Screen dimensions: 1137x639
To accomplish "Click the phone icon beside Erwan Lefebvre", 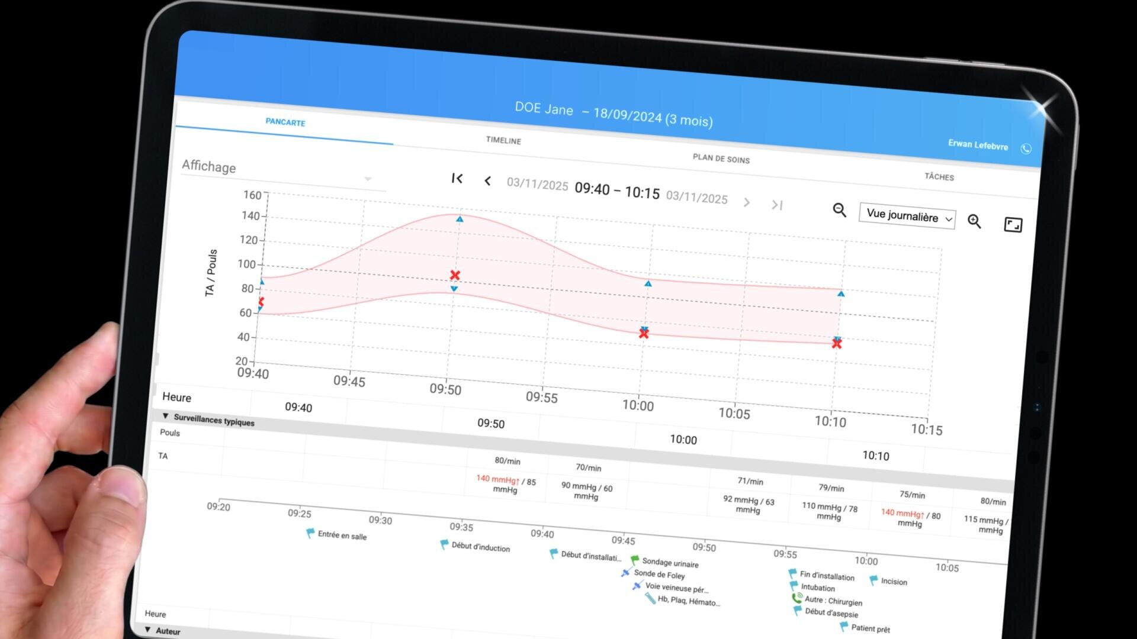I will tap(1026, 149).
